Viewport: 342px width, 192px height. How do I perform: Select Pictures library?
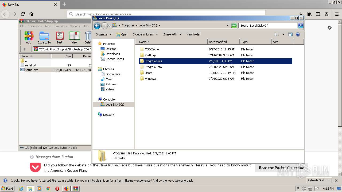[x=111, y=84]
